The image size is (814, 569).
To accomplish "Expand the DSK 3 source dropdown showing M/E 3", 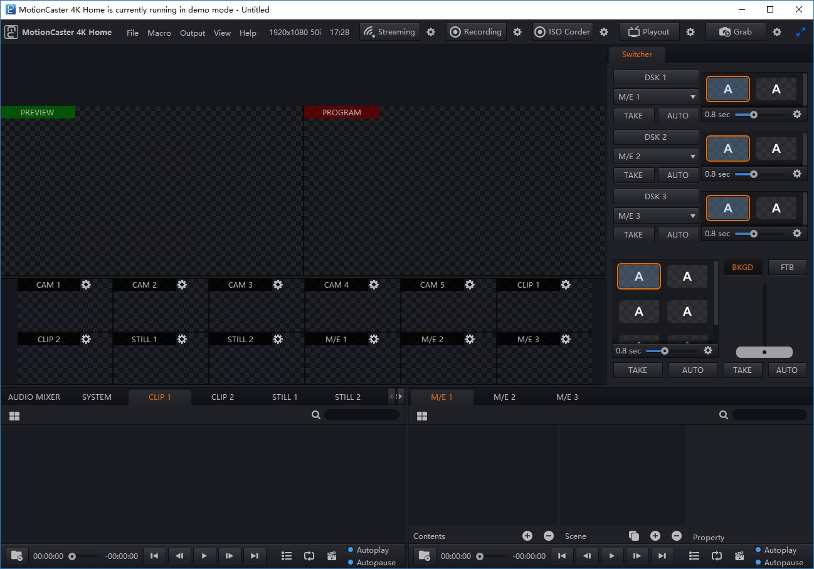I will [656, 216].
